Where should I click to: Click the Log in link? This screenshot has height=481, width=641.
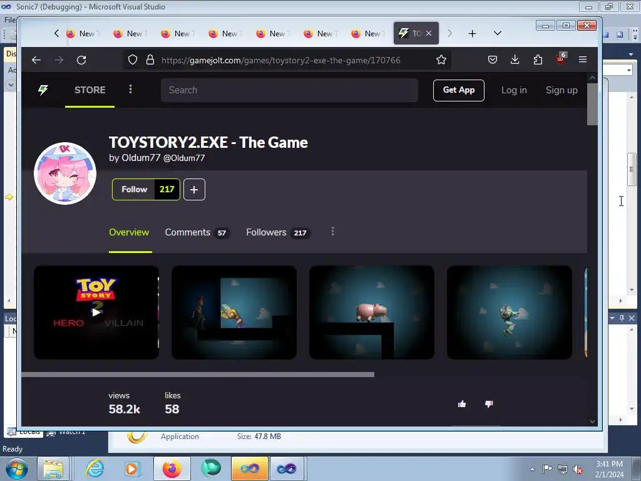tap(514, 90)
